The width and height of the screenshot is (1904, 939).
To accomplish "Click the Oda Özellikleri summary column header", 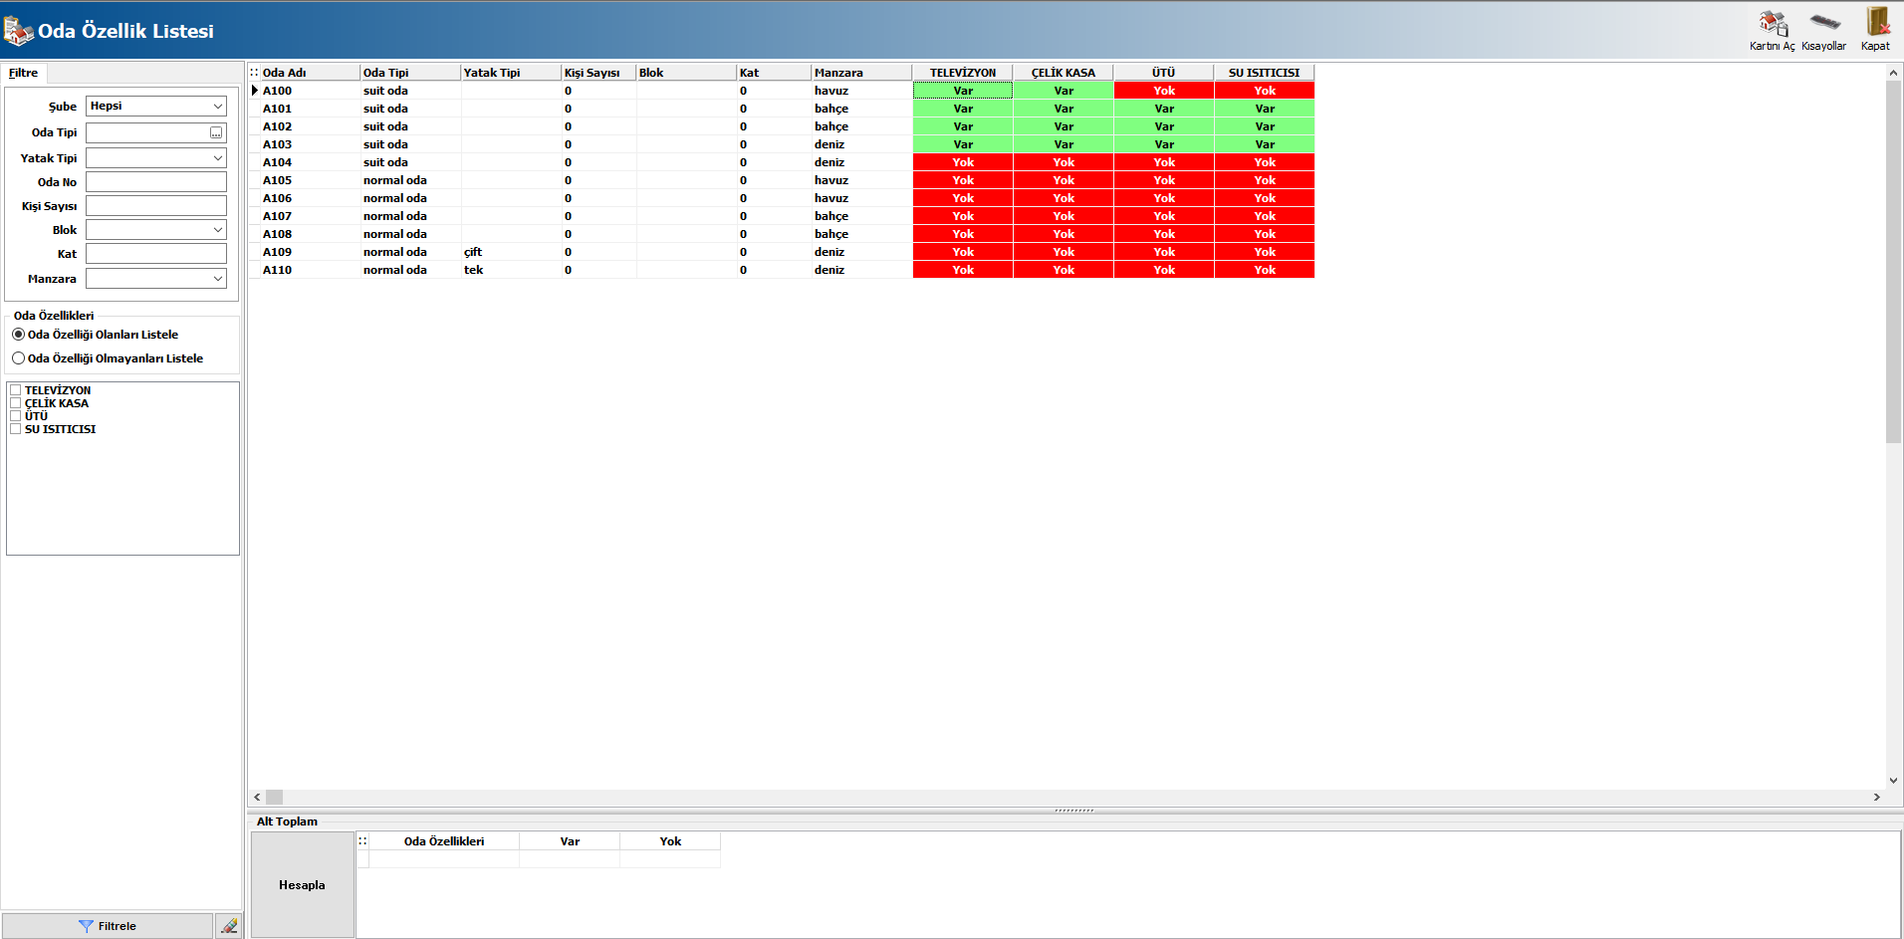I will tap(444, 841).
